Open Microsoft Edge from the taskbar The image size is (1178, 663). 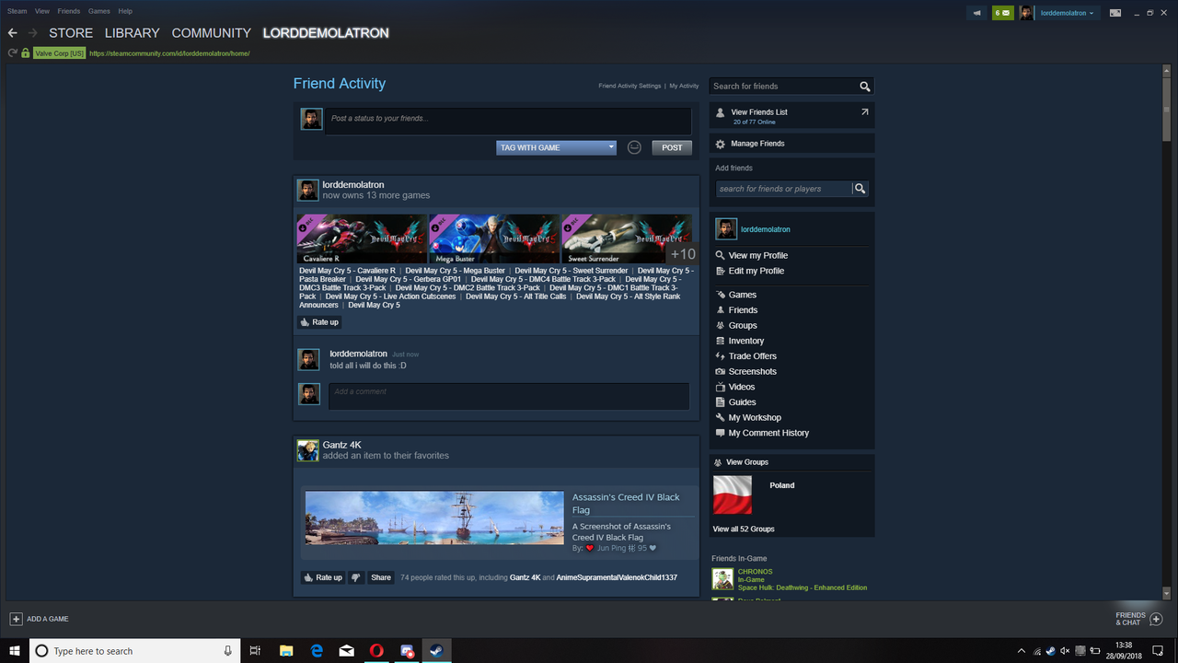317,651
